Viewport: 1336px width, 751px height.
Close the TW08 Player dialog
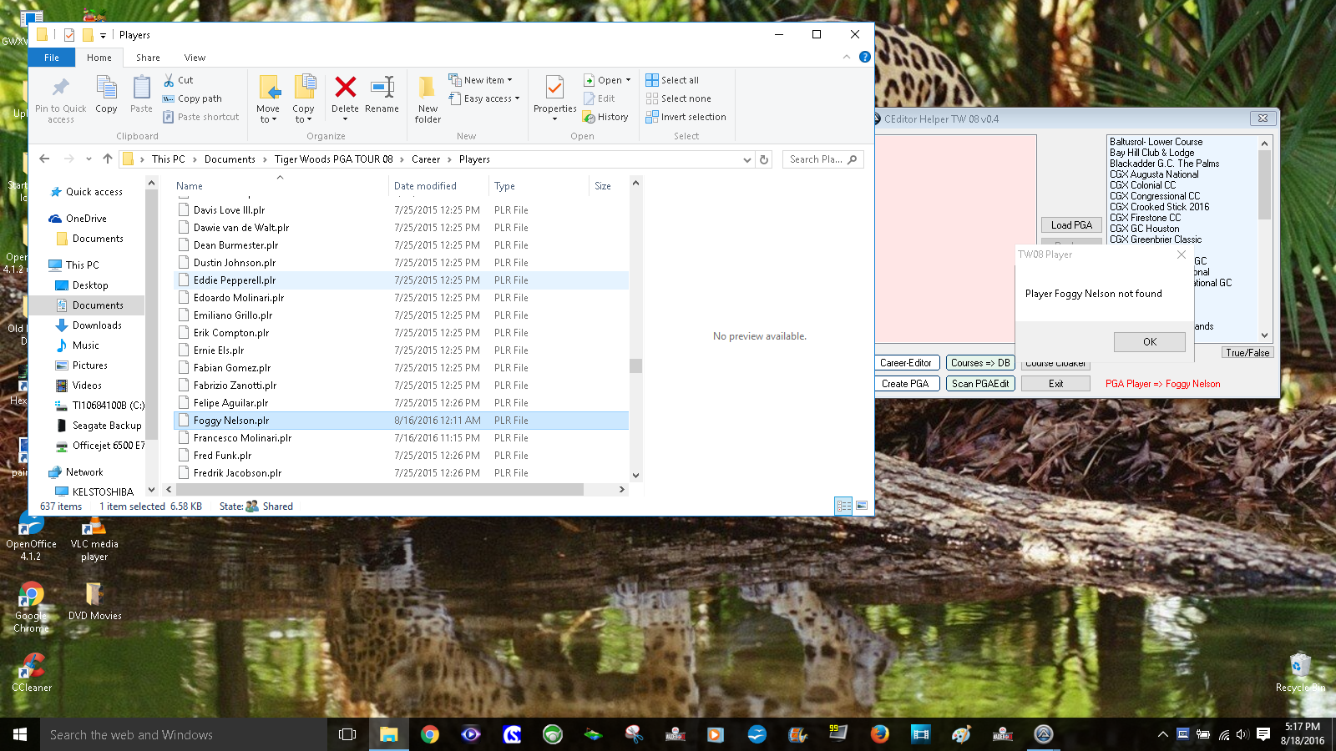pos(1181,255)
